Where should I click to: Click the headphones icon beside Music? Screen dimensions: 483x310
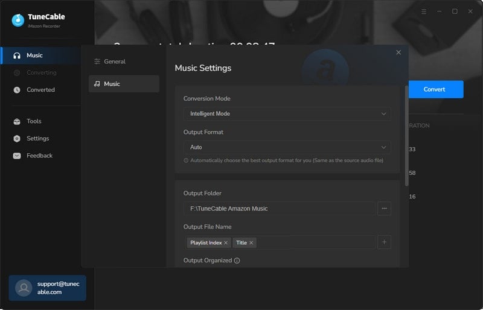click(17, 55)
